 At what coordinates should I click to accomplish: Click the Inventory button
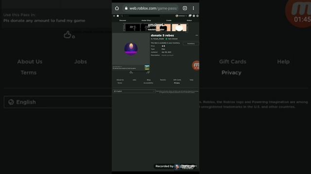click(190, 43)
